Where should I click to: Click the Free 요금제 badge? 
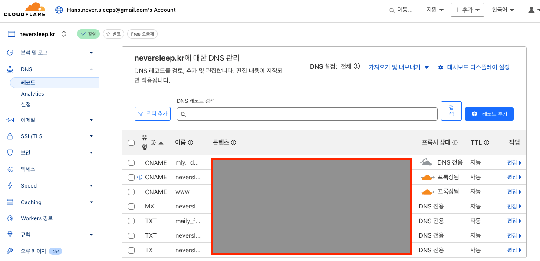[x=142, y=34]
